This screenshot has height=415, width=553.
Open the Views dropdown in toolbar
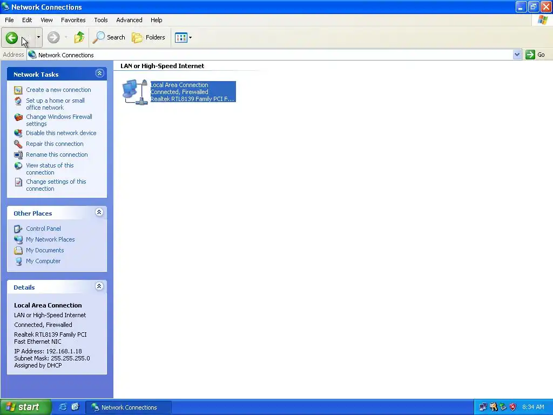click(x=184, y=37)
